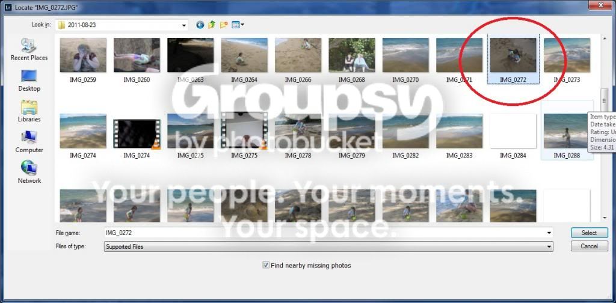Select thumbnail IMG_0263
Viewport: 616px width, 303px height.
click(x=191, y=55)
